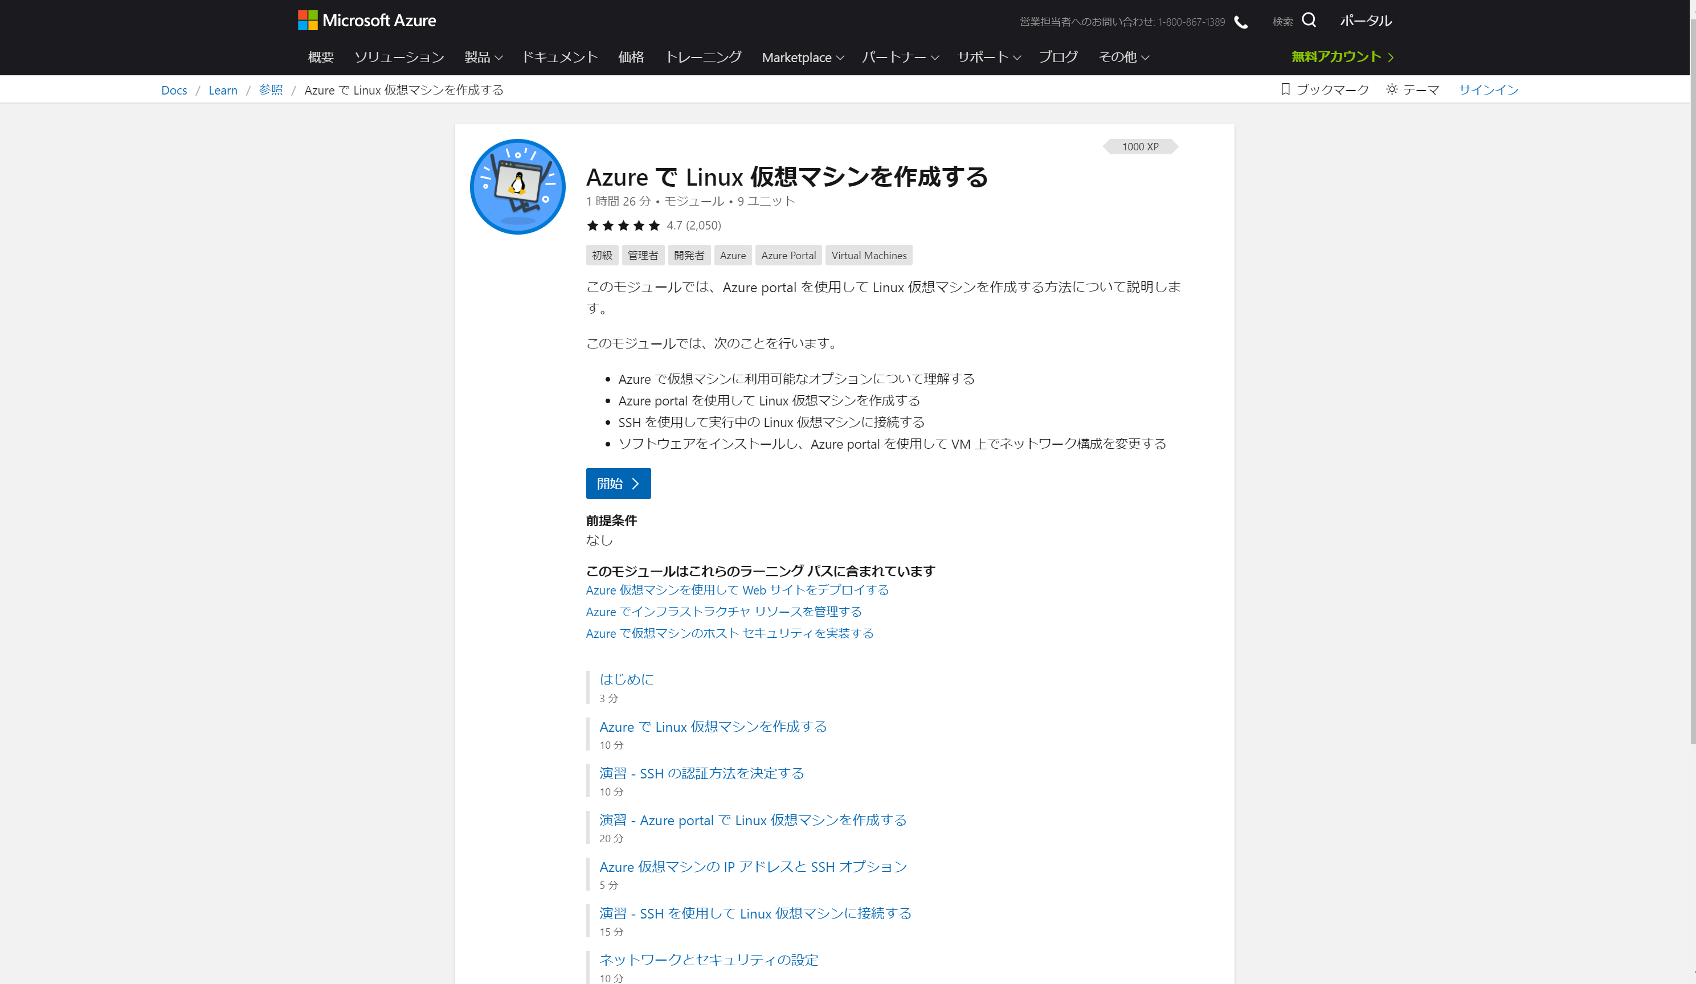Viewport: 1696px width, 984px height.
Task: Open search with the magnifier icon
Action: (x=1309, y=20)
